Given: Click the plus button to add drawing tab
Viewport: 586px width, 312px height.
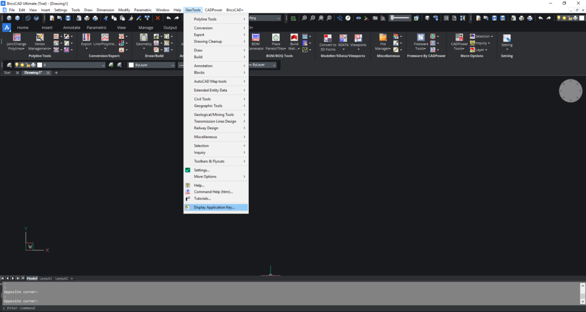Looking at the screenshot, I should pyautogui.click(x=57, y=73).
